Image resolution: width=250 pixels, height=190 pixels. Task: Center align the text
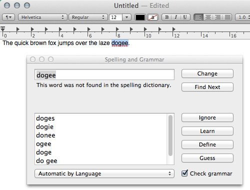(208, 17)
